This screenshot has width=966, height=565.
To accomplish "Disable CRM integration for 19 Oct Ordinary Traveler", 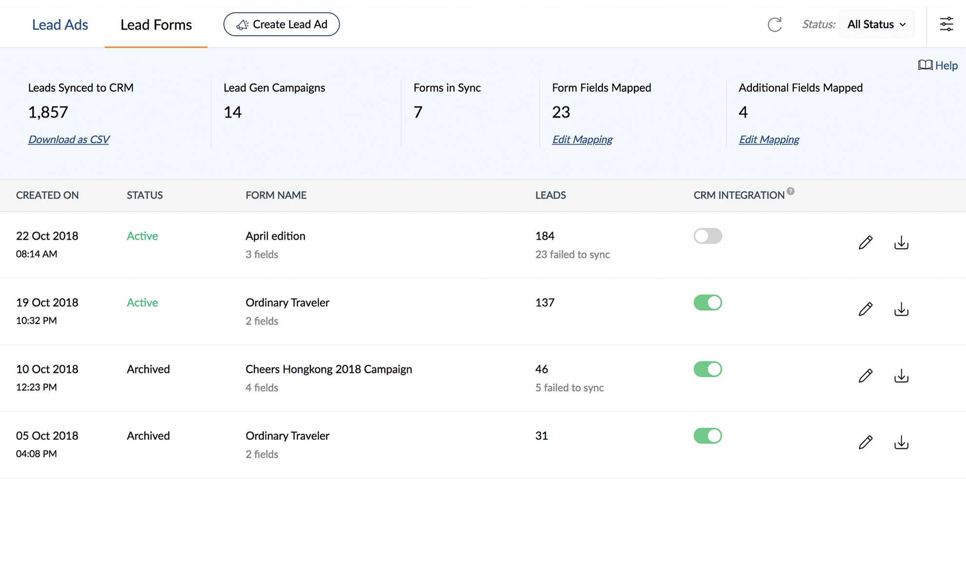I will tap(708, 302).
